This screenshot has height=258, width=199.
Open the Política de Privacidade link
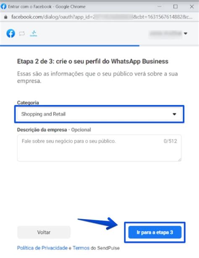click(42, 248)
